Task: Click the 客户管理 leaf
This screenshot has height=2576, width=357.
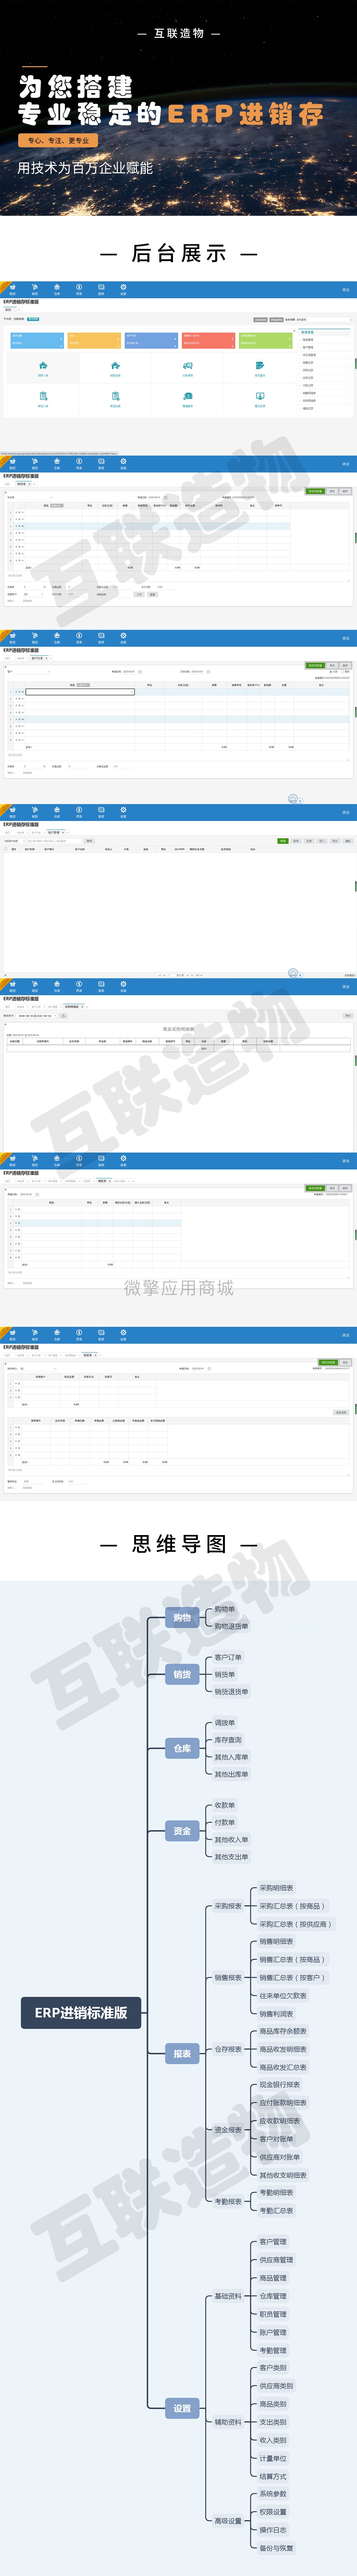Action: [273, 2242]
